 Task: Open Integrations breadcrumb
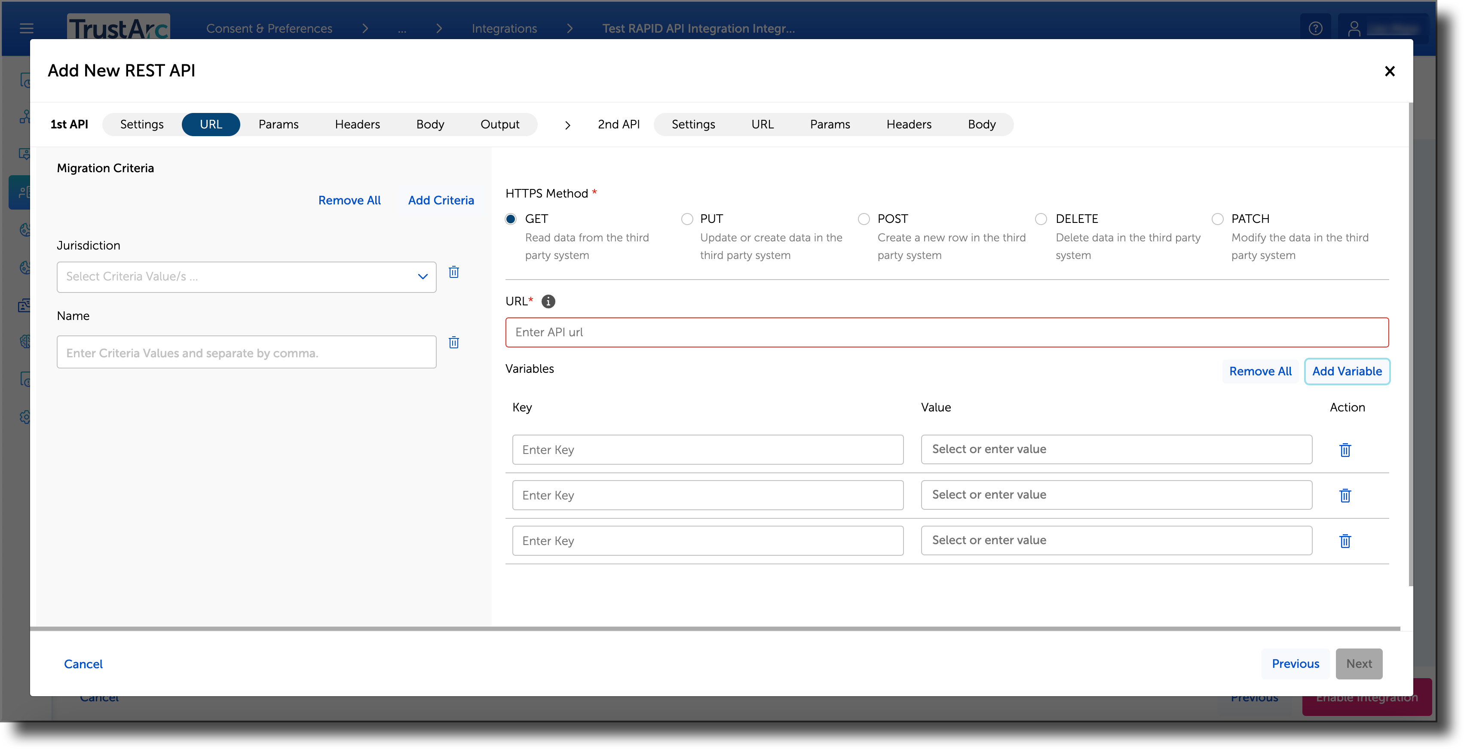click(x=504, y=28)
